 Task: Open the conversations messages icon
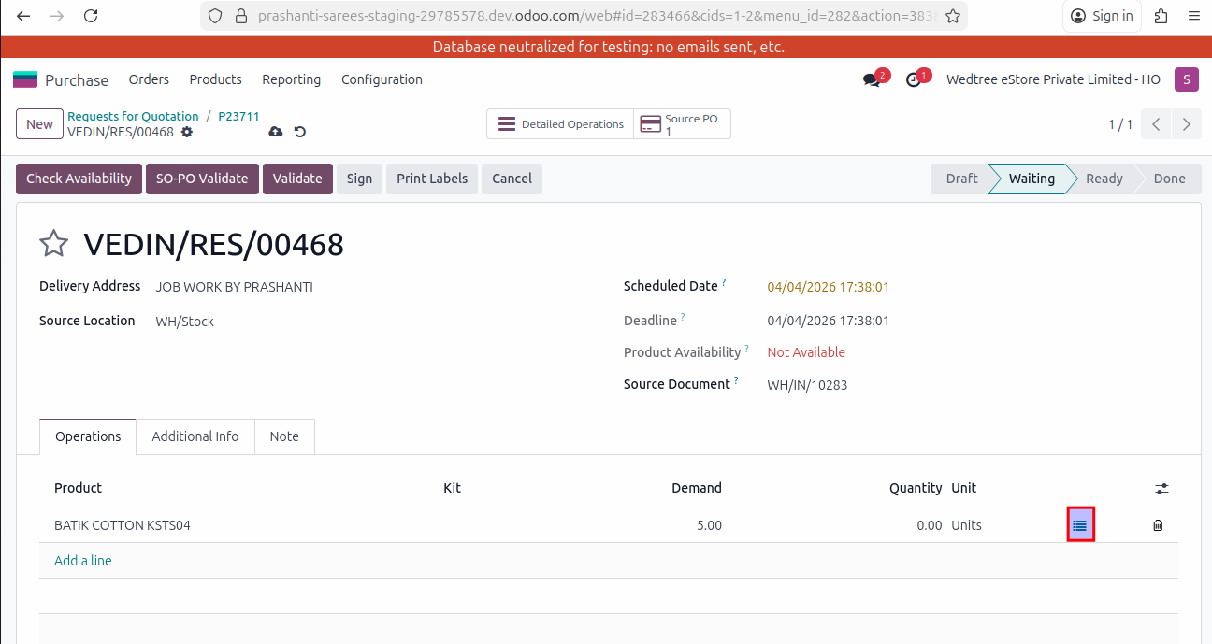pyautogui.click(x=873, y=79)
